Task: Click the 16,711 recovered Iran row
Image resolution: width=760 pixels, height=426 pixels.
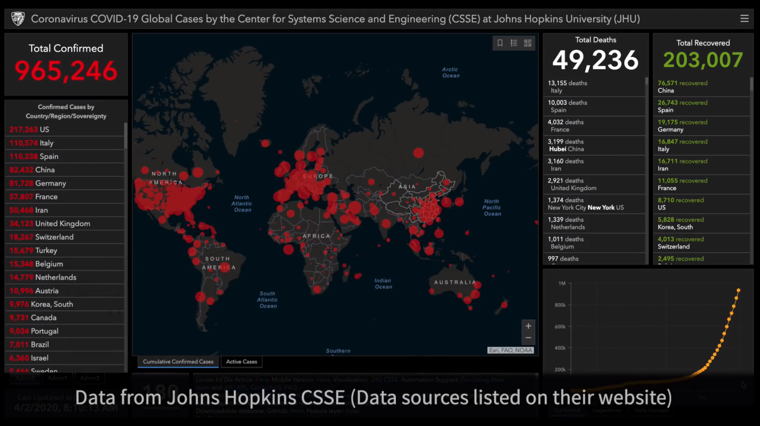Action: pos(702,165)
